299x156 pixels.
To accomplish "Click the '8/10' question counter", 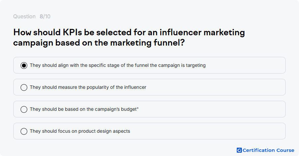I will pos(45,16).
